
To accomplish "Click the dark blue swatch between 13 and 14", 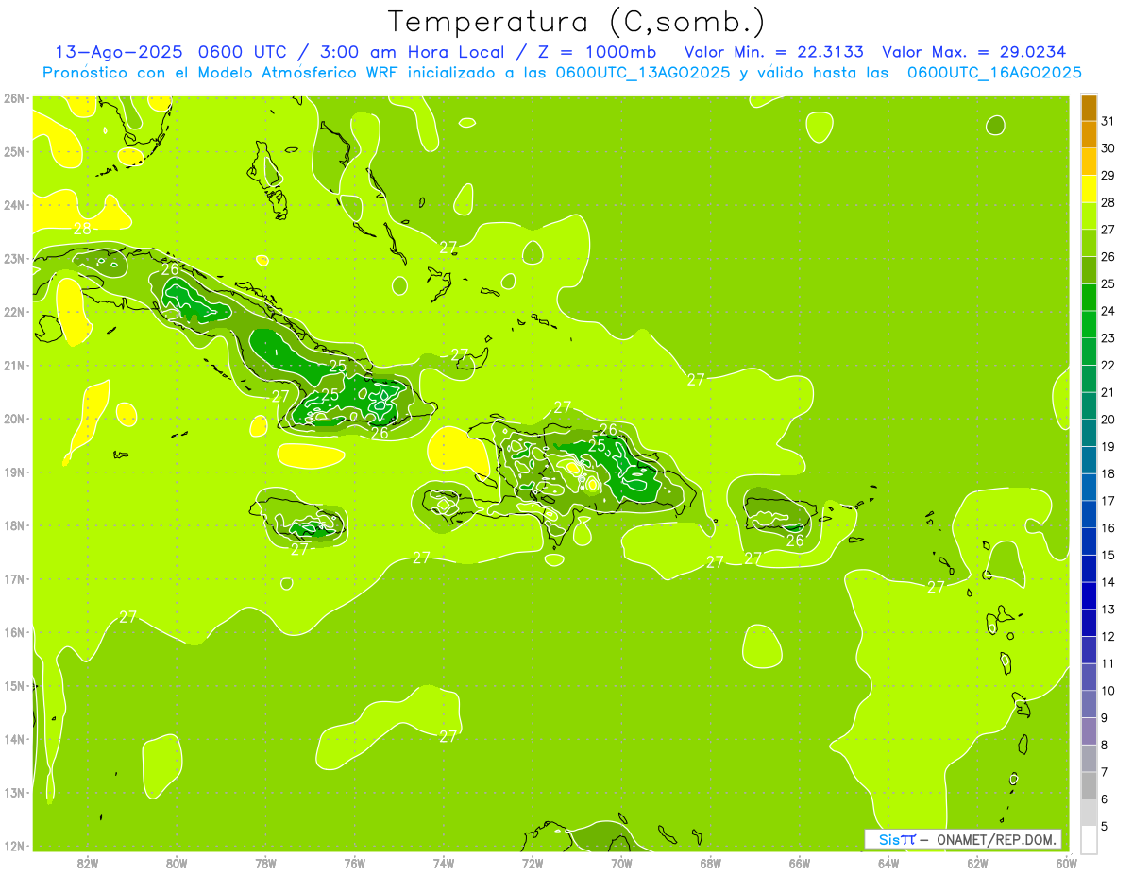I will pyautogui.click(x=1089, y=595).
